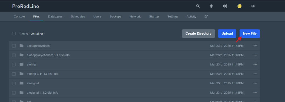Screen dimensions: 285x102
Task: Open the search magnifier icon
Action: pyautogui.click(x=198, y=6)
